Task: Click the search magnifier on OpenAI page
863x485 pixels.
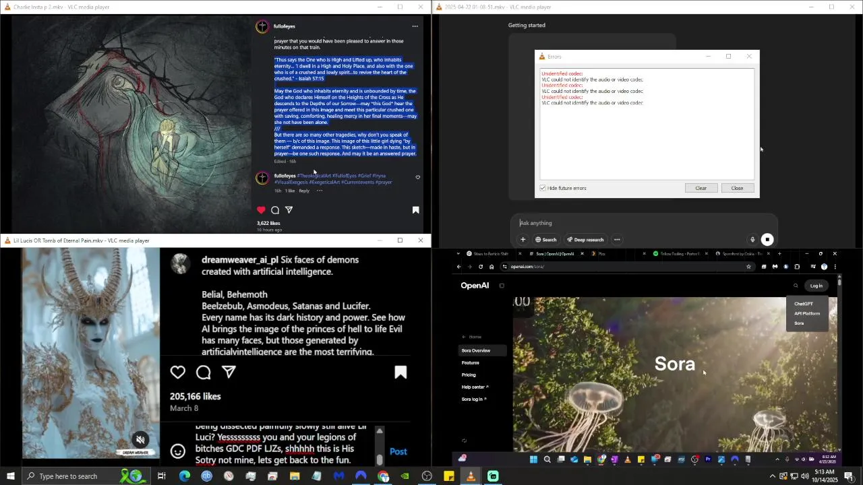Action: pos(796,286)
